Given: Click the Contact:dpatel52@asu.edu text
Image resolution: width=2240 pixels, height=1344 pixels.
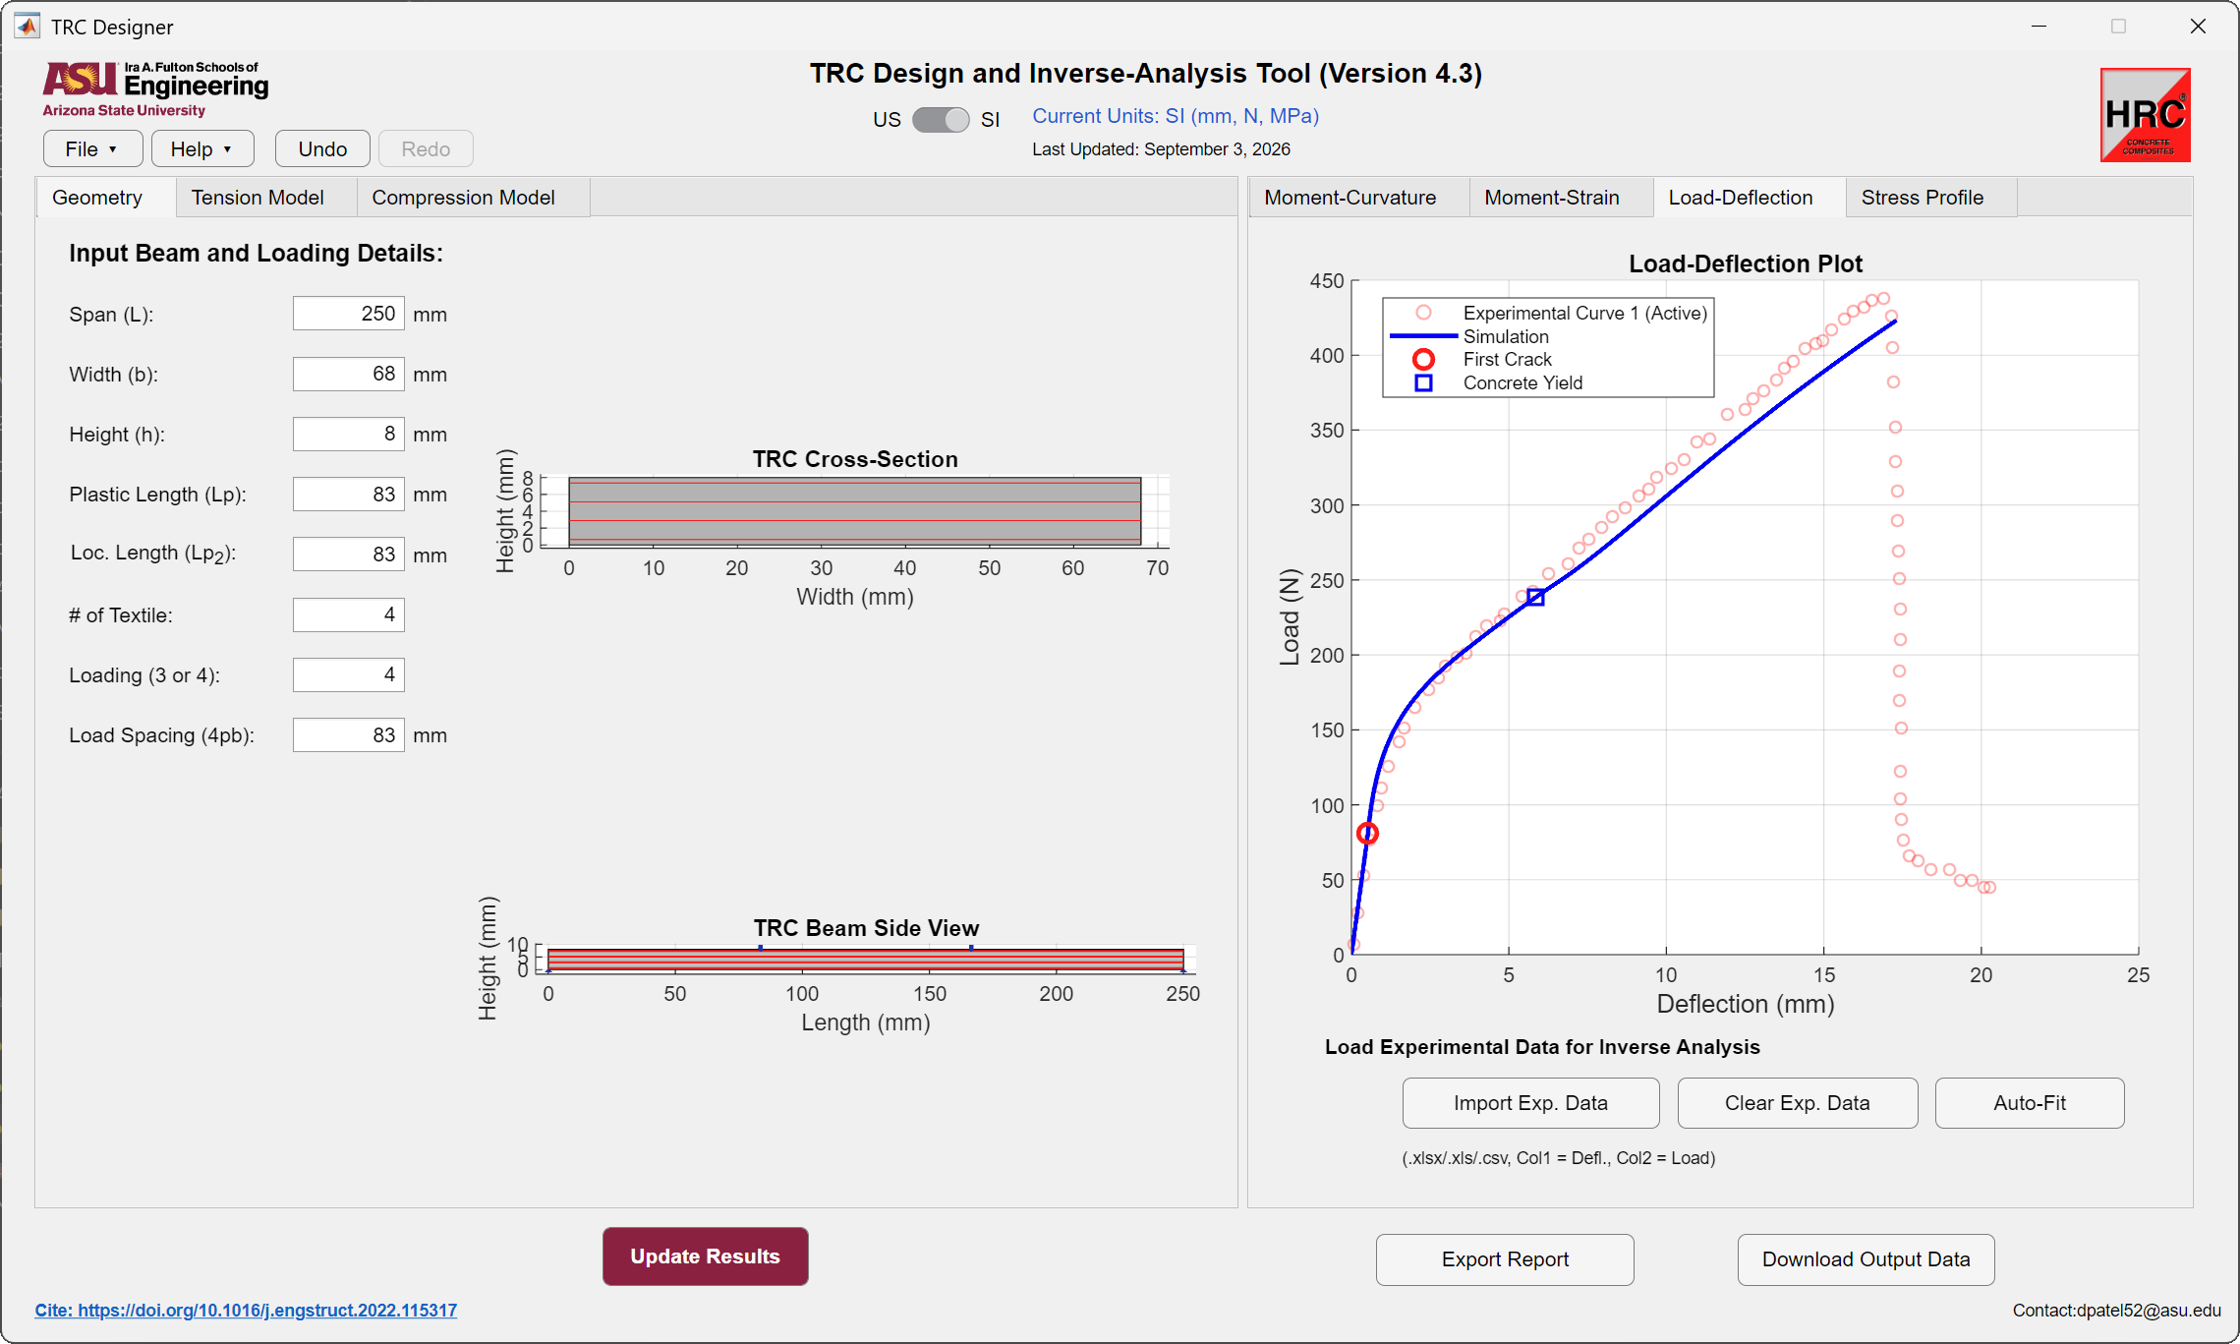Looking at the screenshot, I should (2116, 1311).
